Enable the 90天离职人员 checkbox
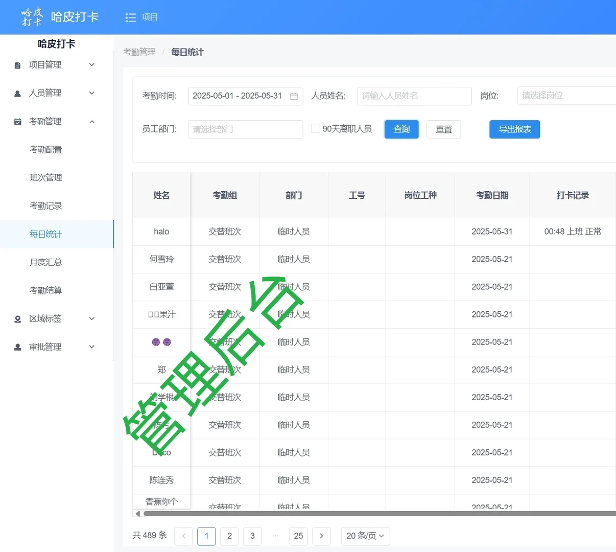 click(x=316, y=128)
